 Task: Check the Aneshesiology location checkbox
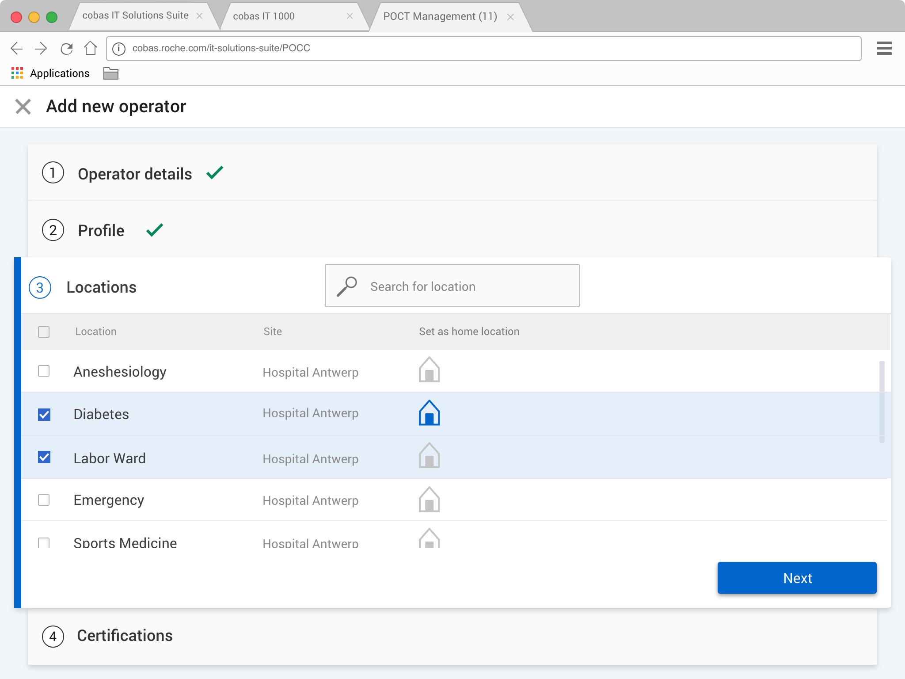[44, 371]
